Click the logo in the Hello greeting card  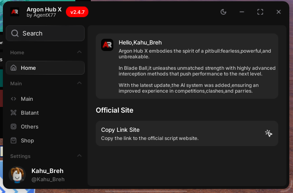tap(107, 45)
